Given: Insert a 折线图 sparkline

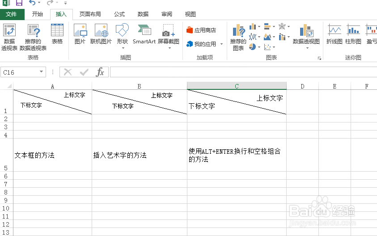Looking at the screenshot, I should 335,34.
